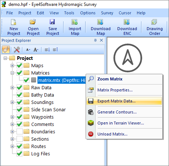The width and height of the screenshot is (169, 166).
Task: Uncheck the Matrices folder checkbox
Action: (19, 73)
